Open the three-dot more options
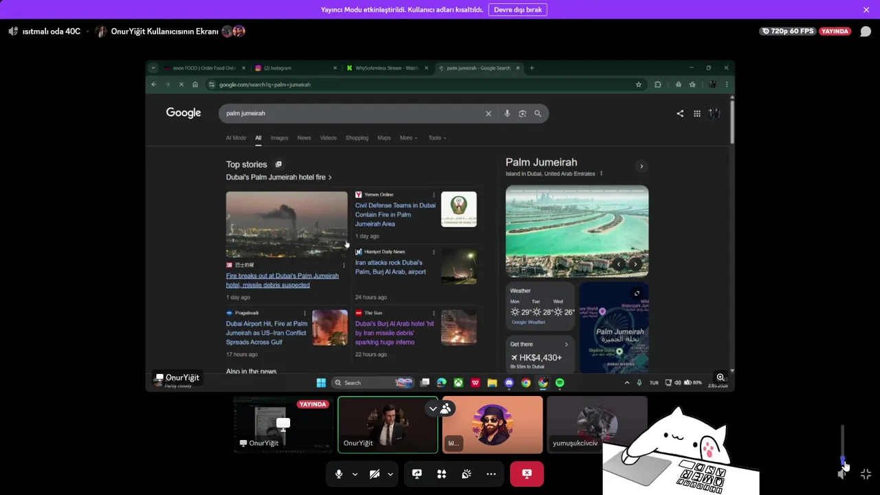Screen dimensions: 880x495 [491, 474]
